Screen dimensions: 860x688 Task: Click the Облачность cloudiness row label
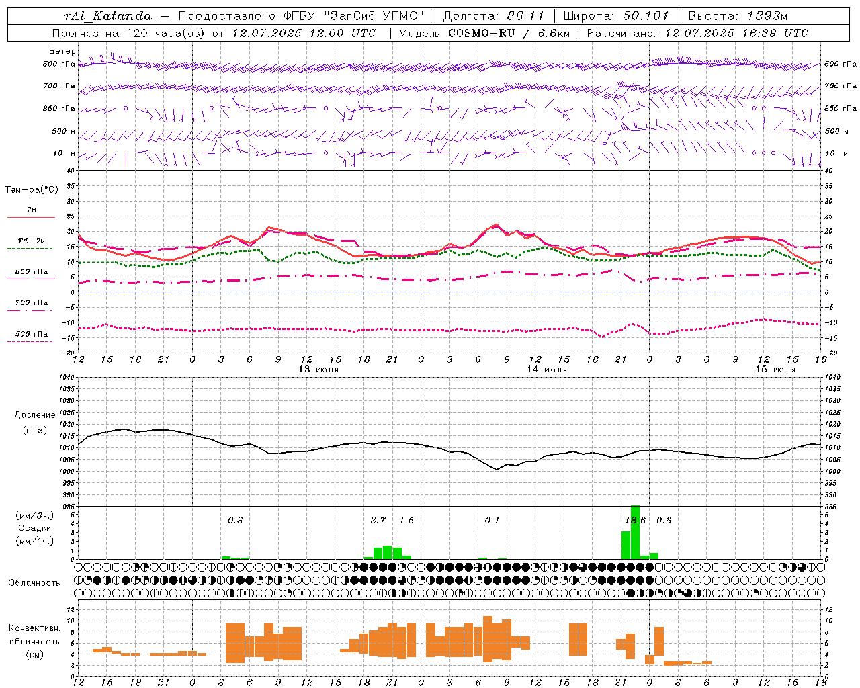[34, 583]
